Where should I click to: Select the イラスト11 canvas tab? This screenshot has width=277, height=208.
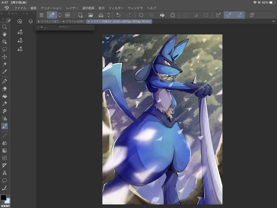coord(119,21)
